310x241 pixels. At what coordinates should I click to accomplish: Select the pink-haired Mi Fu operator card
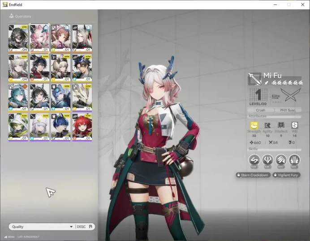coord(39,38)
